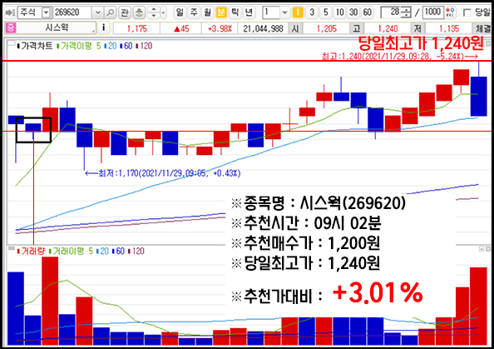Select the 30-minute interval button

353,12
